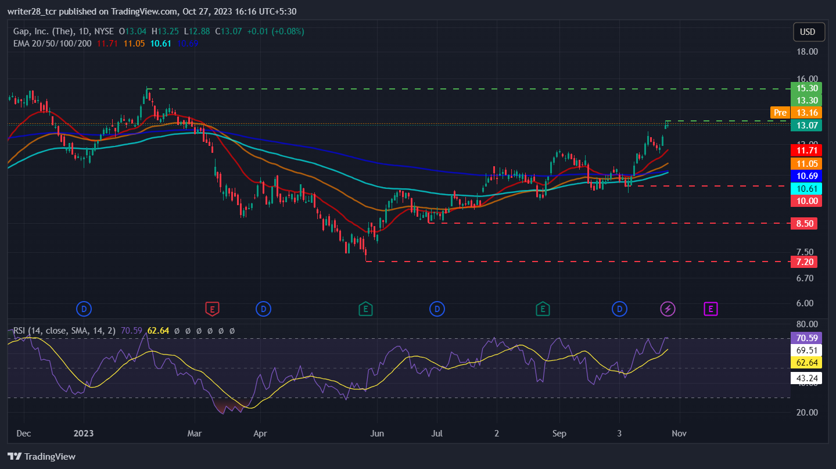Select the red 10.00 support price label
The height and width of the screenshot is (469, 836).
point(808,201)
